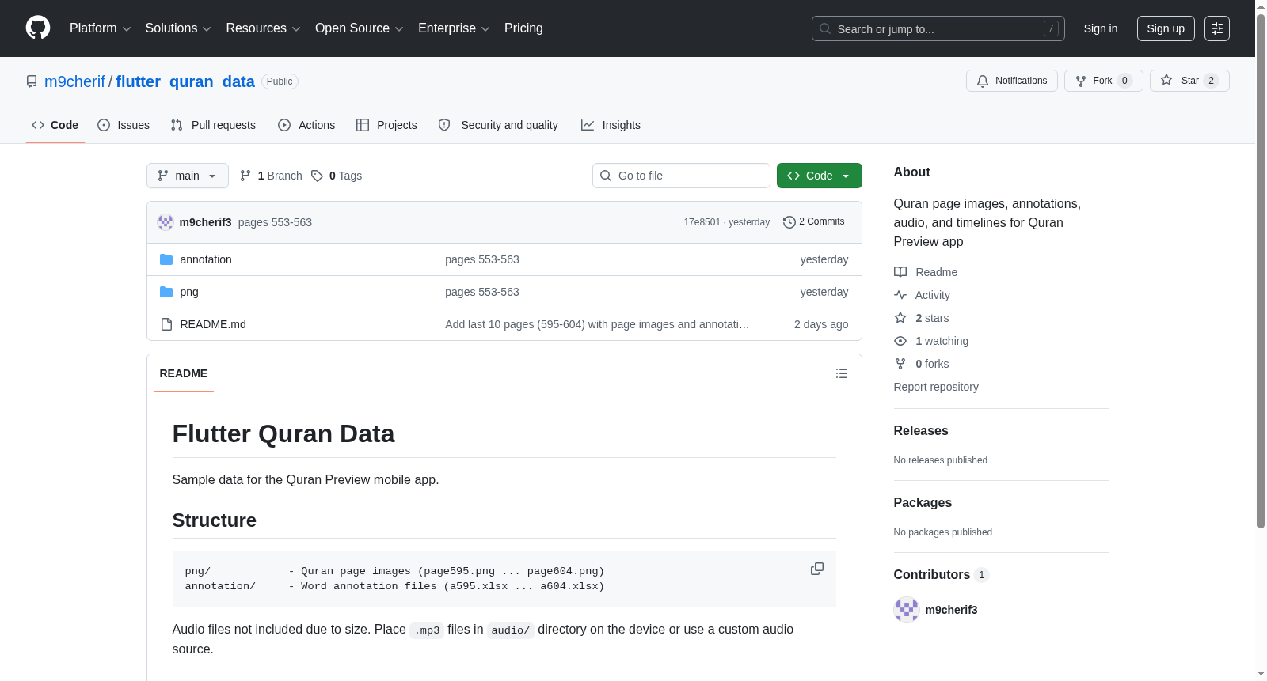This screenshot has height=681, width=1267.
Task: Open m9cherif3 contributor avatar
Action: point(907,610)
